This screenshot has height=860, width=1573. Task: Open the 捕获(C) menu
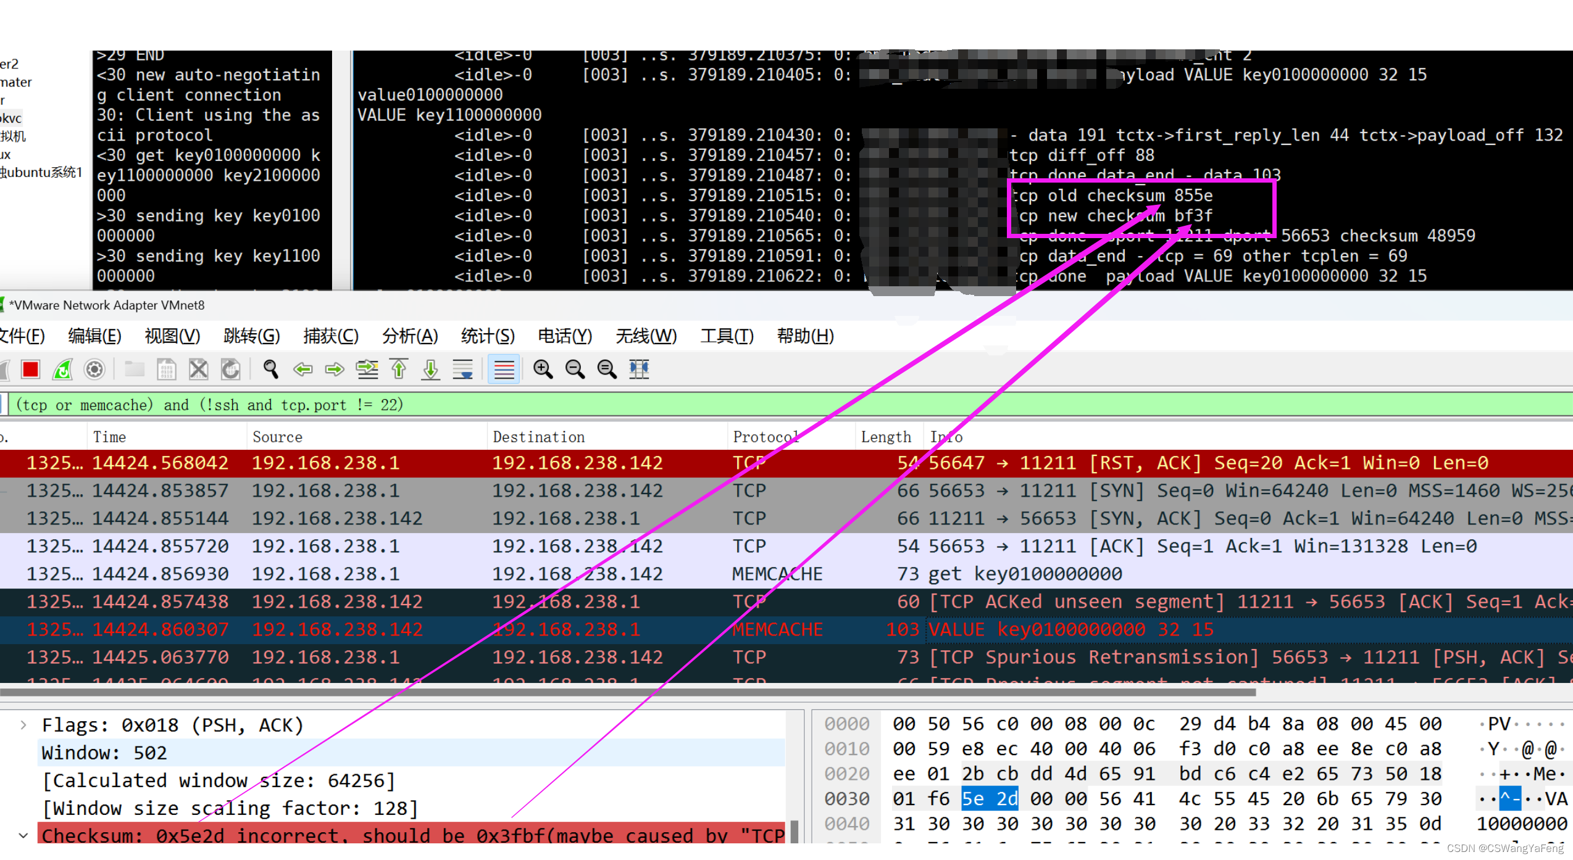tap(331, 336)
